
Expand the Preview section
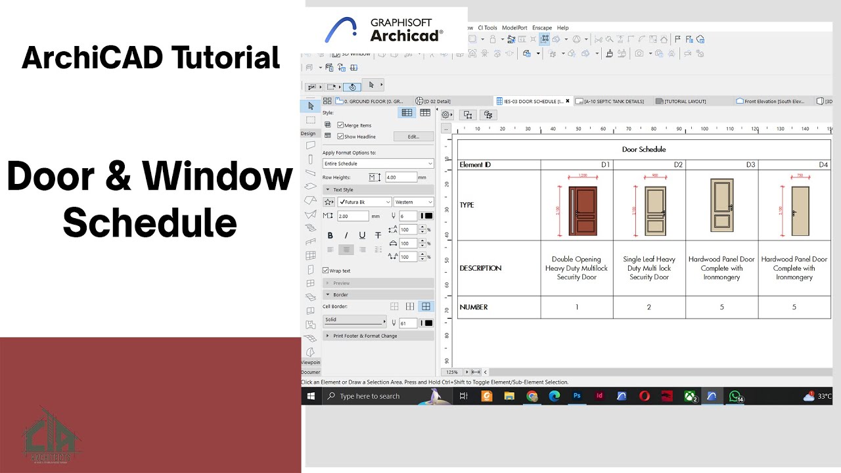tap(378, 283)
